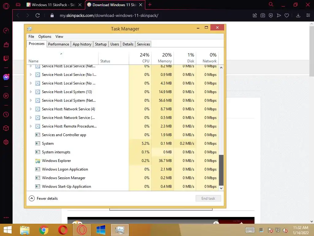Image resolution: width=314 pixels, height=236 pixels.
Task: Open Easy Setup sliders icon
Action: click(x=308, y=15)
